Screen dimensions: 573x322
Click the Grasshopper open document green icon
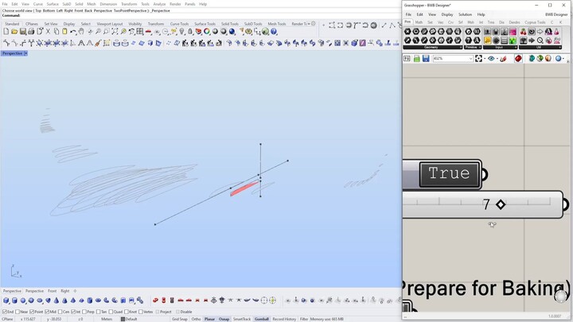coord(416,59)
